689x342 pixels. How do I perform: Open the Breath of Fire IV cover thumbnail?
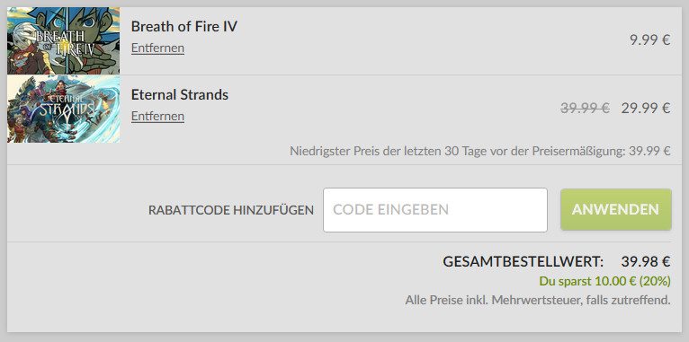[x=63, y=40]
